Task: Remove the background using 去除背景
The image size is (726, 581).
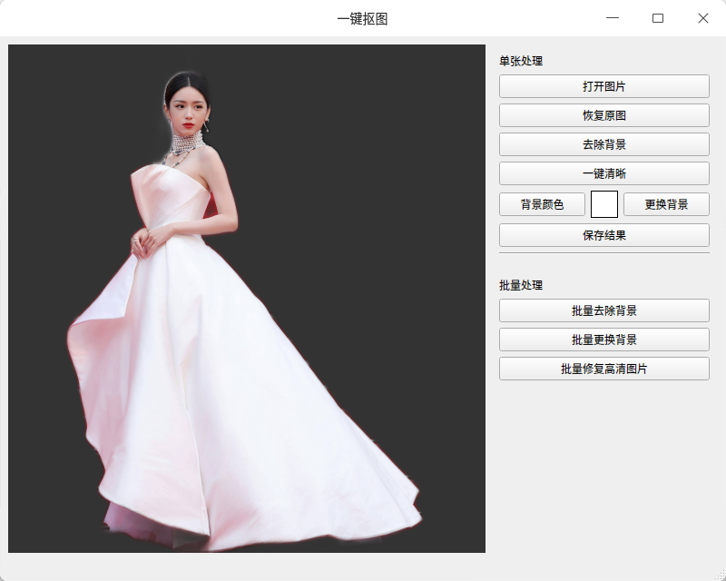Action: click(603, 144)
